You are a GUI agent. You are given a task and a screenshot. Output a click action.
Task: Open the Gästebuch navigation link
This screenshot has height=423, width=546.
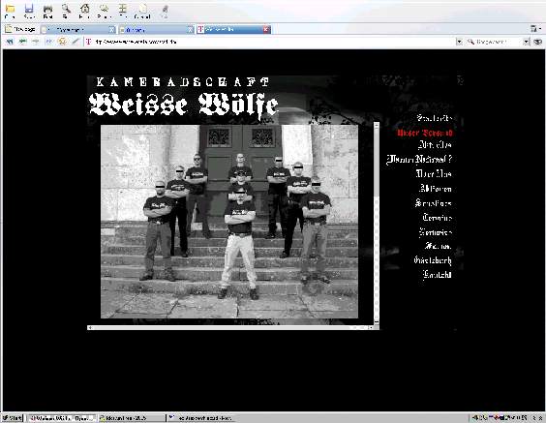[x=433, y=260]
